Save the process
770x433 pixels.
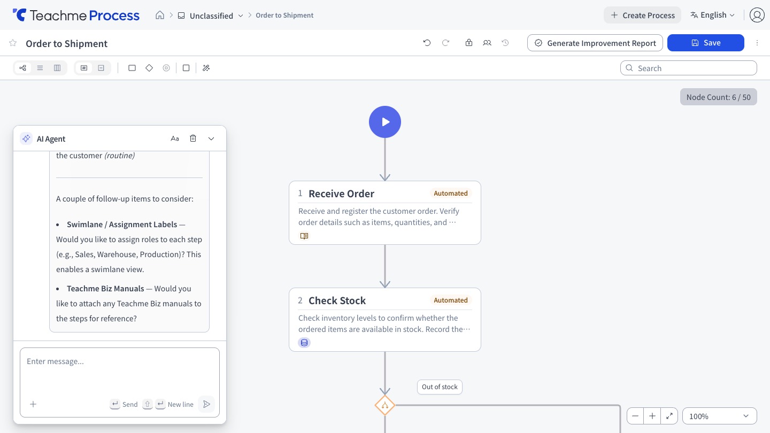[706, 43]
